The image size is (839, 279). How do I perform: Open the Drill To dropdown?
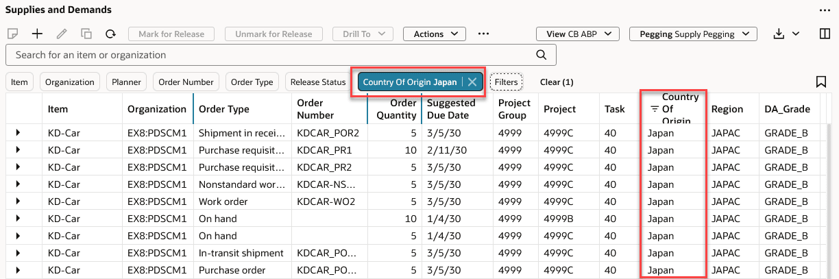coord(363,34)
